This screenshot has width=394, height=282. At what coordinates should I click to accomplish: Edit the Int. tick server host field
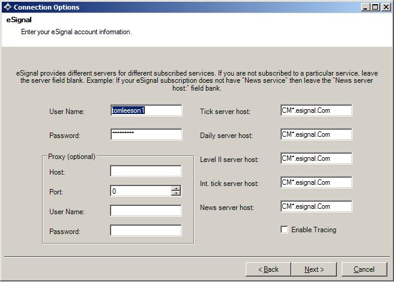coord(317,182)
